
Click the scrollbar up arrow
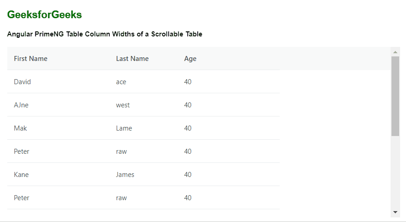[395, 52]
